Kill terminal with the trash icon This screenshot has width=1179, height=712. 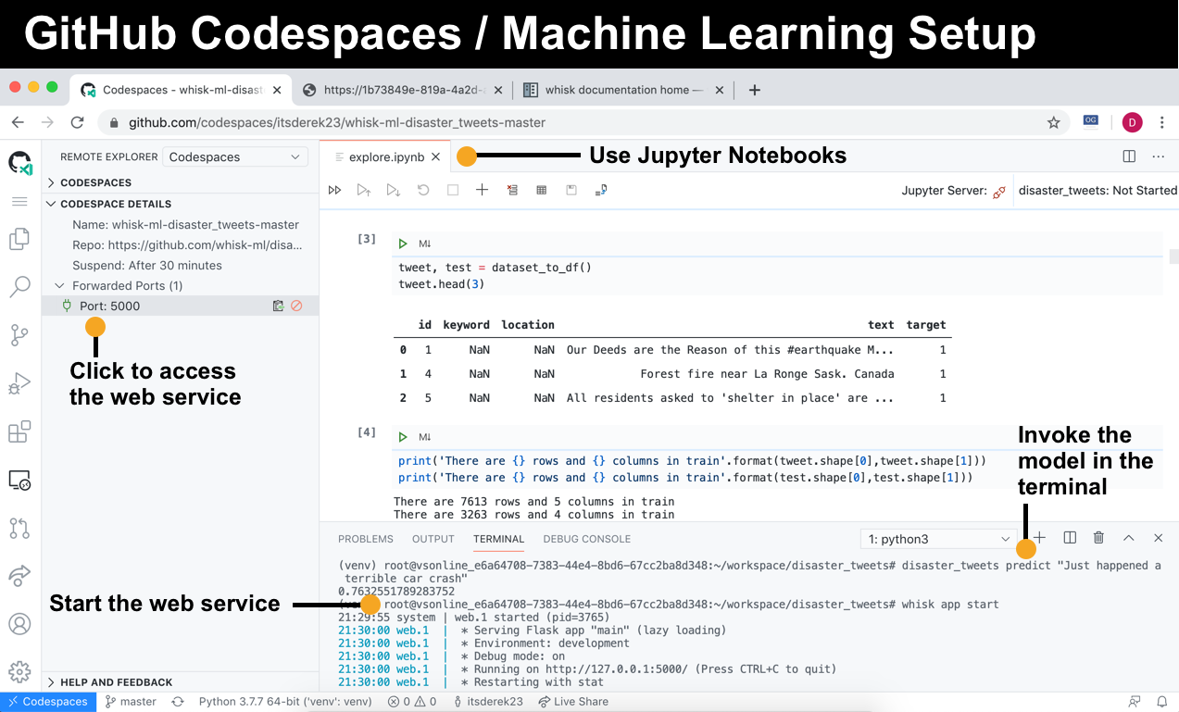[x=1098, y=538]
